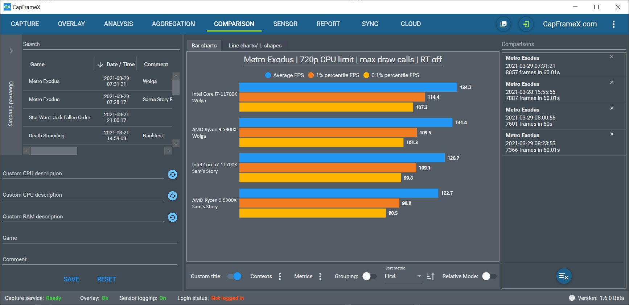Click the records list scroll-up arrow
Viewport: 629px width, 305px height.
(x=176, y=76)
